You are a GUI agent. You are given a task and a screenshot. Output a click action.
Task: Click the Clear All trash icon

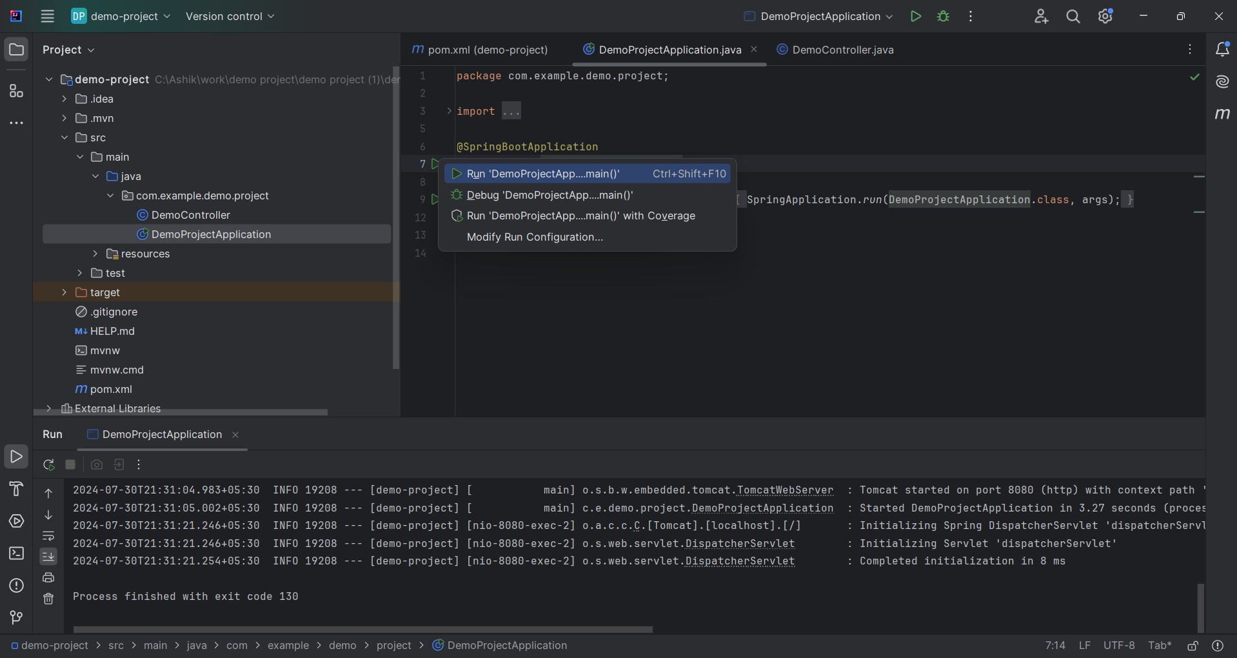pos(48,599)
